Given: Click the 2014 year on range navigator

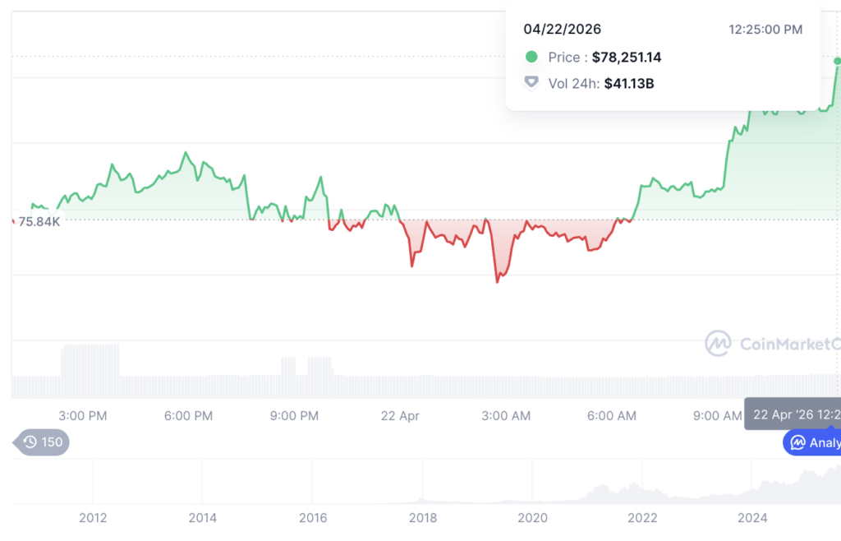Looking at the screenshot, I should coord(203,518).
